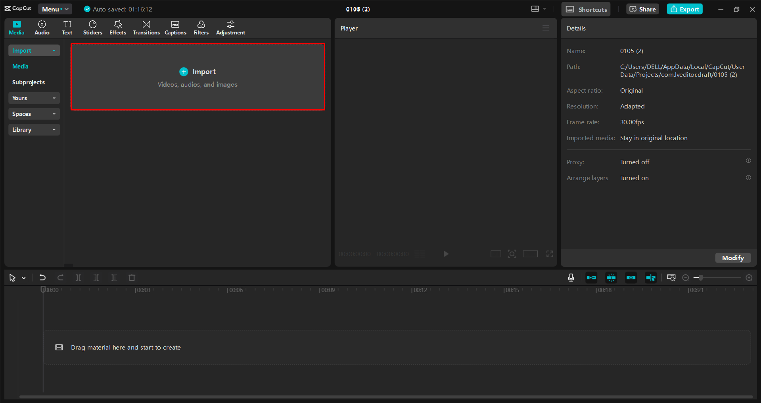Screen dimensions: 761x403
Task: Toggle full-screen preview in the Player
Action: point(549,254)
